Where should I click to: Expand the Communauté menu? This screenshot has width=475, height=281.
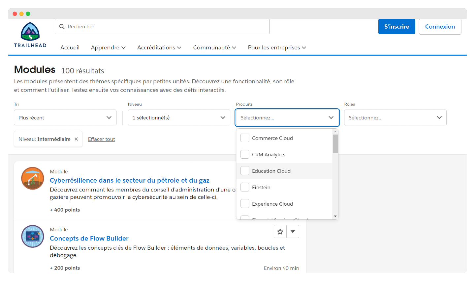pos(215,48)
